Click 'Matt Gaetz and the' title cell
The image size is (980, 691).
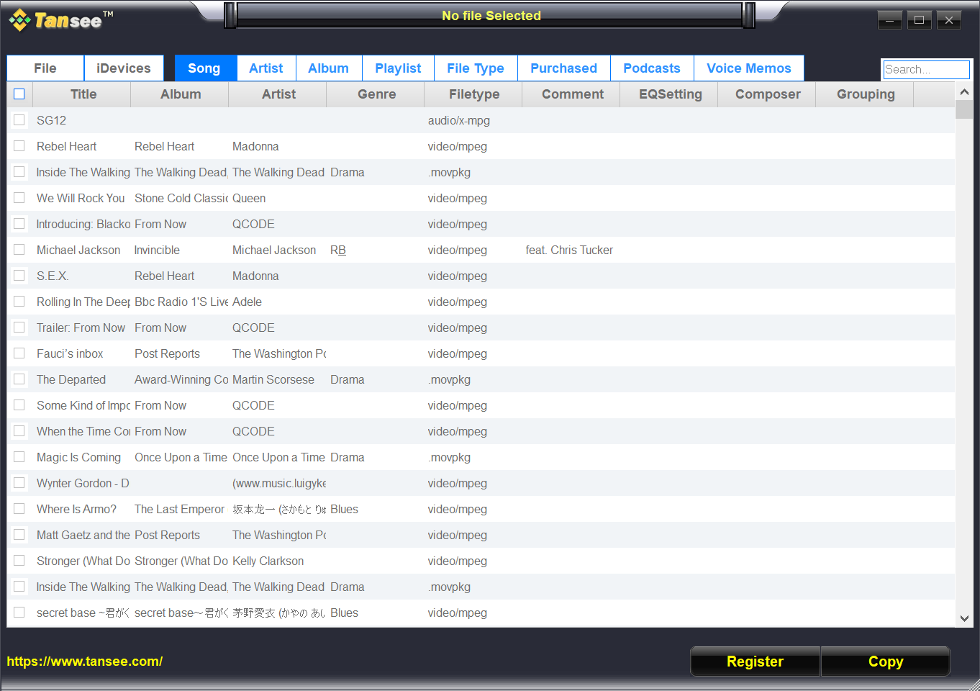click(x=83, y=535)
